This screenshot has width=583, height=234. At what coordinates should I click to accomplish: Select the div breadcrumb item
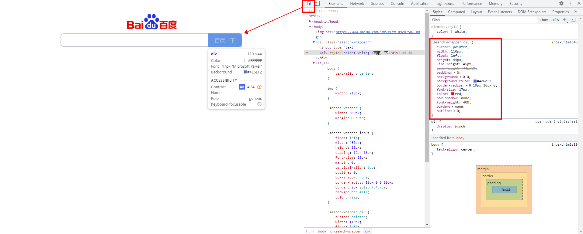pos(367,231)
